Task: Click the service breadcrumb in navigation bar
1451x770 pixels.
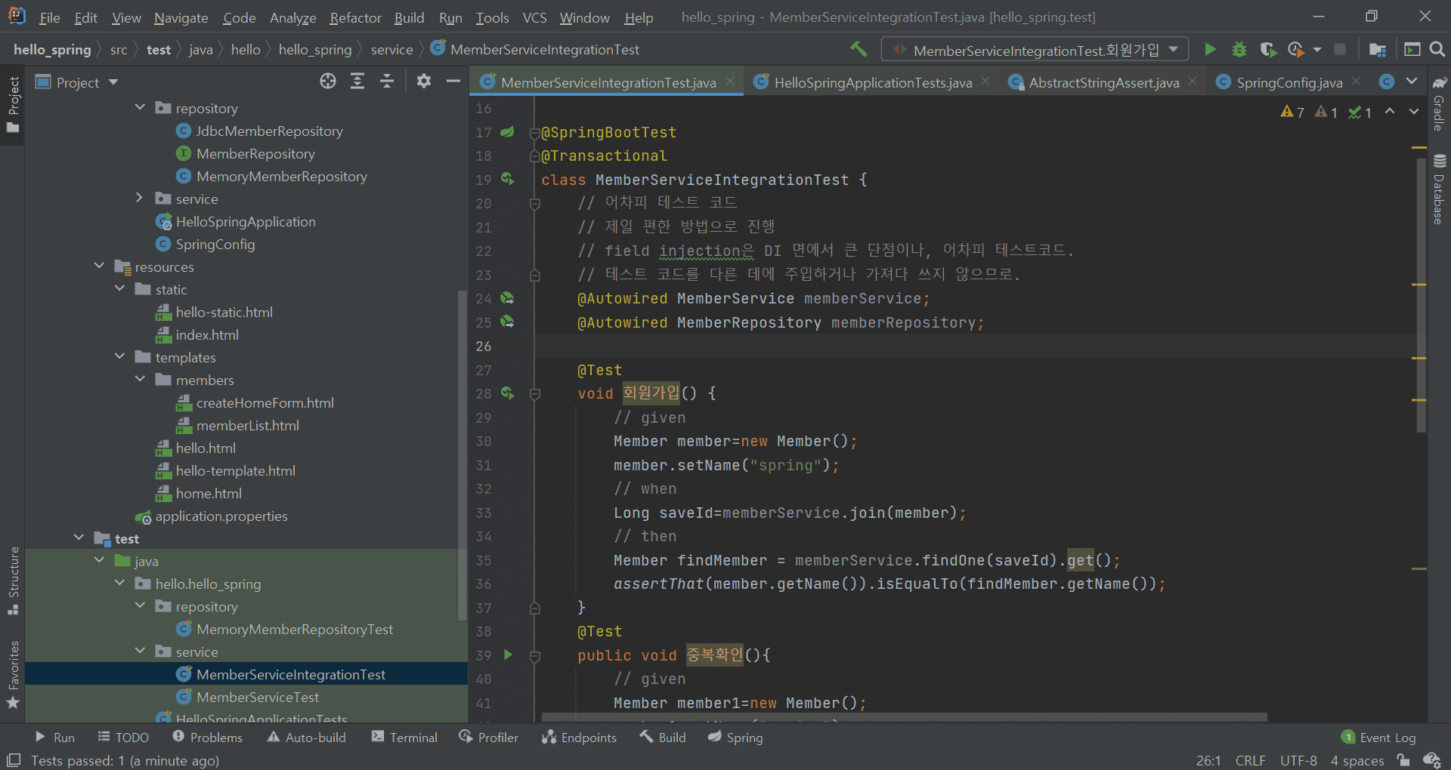Action: [391, 50]
